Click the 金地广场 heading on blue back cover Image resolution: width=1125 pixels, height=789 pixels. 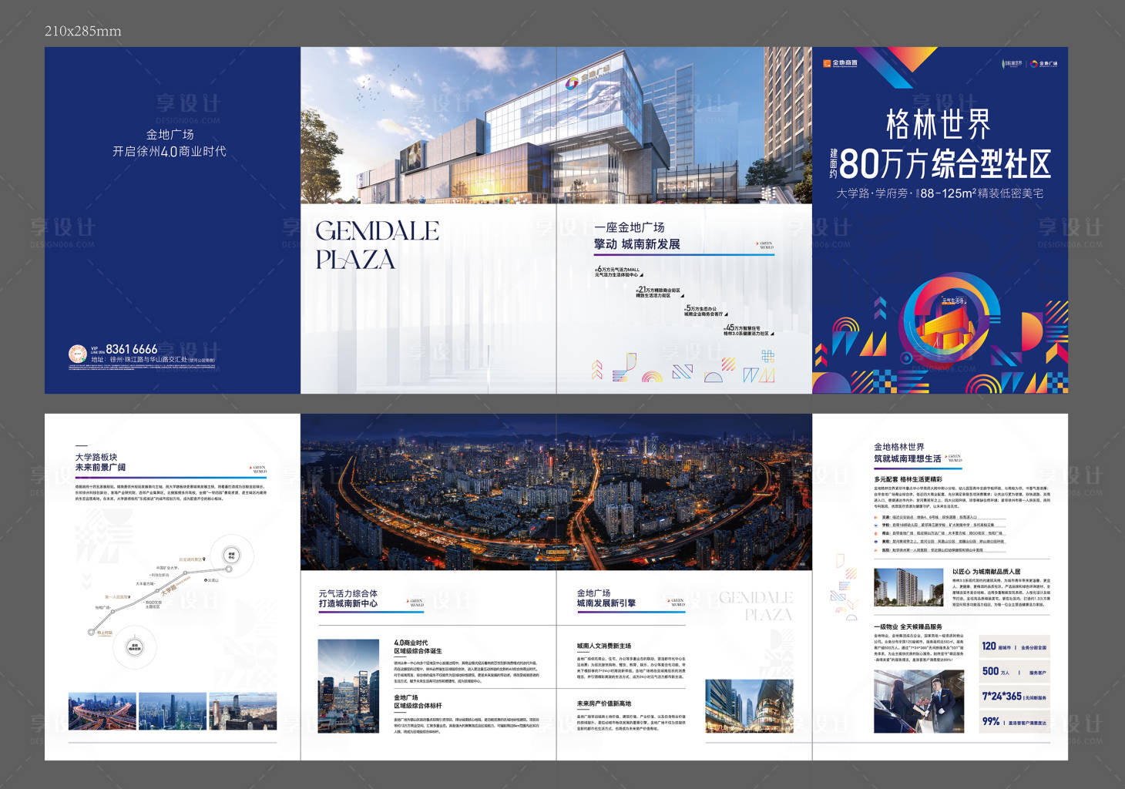tap(170, 134)
